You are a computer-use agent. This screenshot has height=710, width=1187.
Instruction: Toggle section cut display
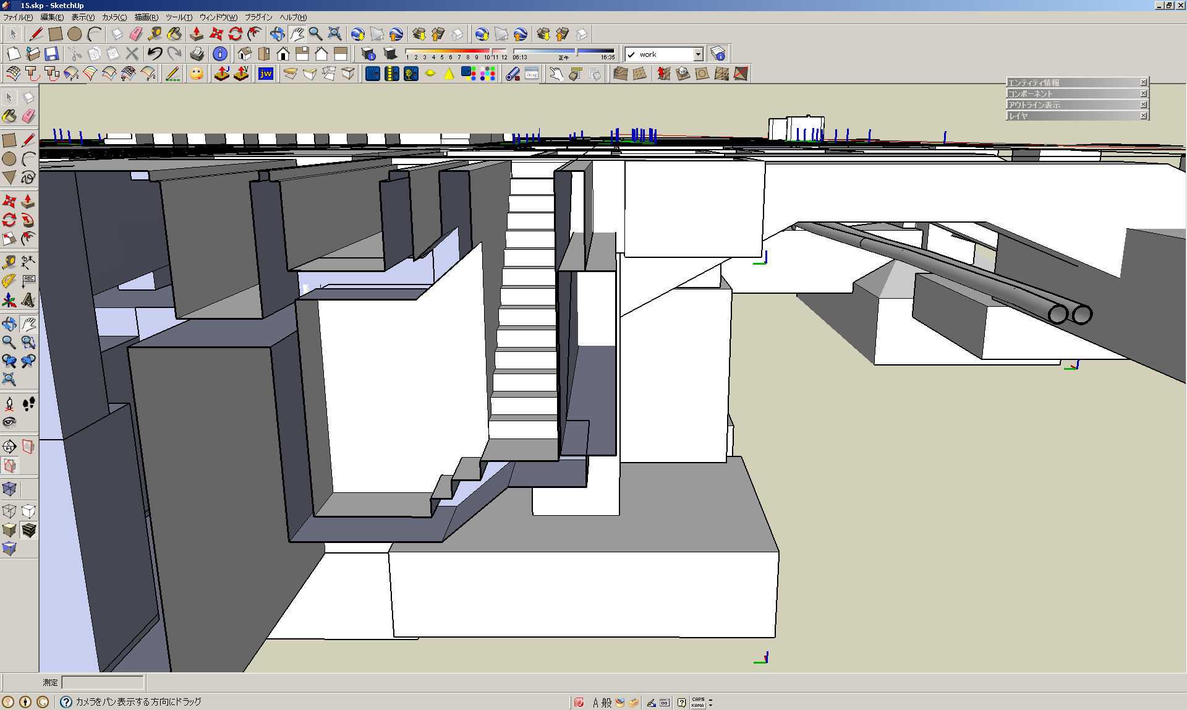[9, 465]
